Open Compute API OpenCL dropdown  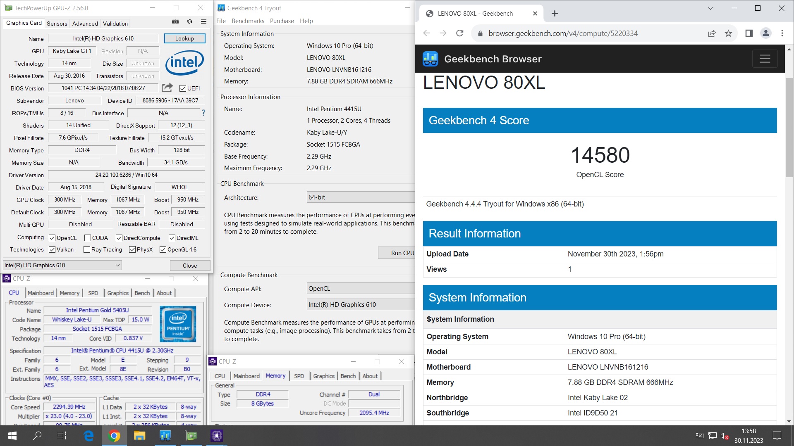(x=361, y=289)
